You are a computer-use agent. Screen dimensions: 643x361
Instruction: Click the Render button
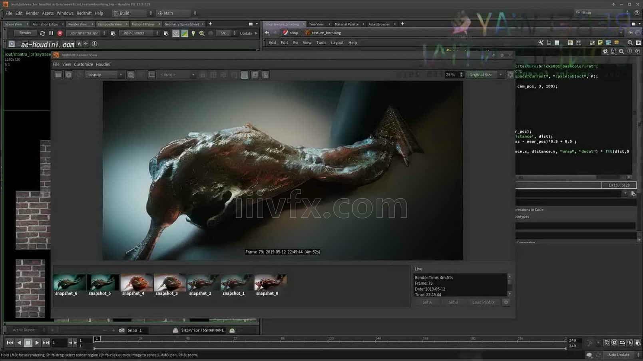[25, 33]
